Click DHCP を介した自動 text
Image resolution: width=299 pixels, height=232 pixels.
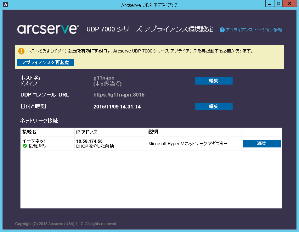95,146
